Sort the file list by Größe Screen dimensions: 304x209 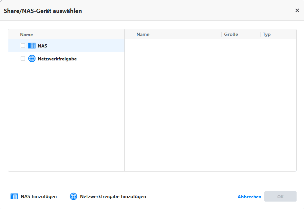(231, 34)
